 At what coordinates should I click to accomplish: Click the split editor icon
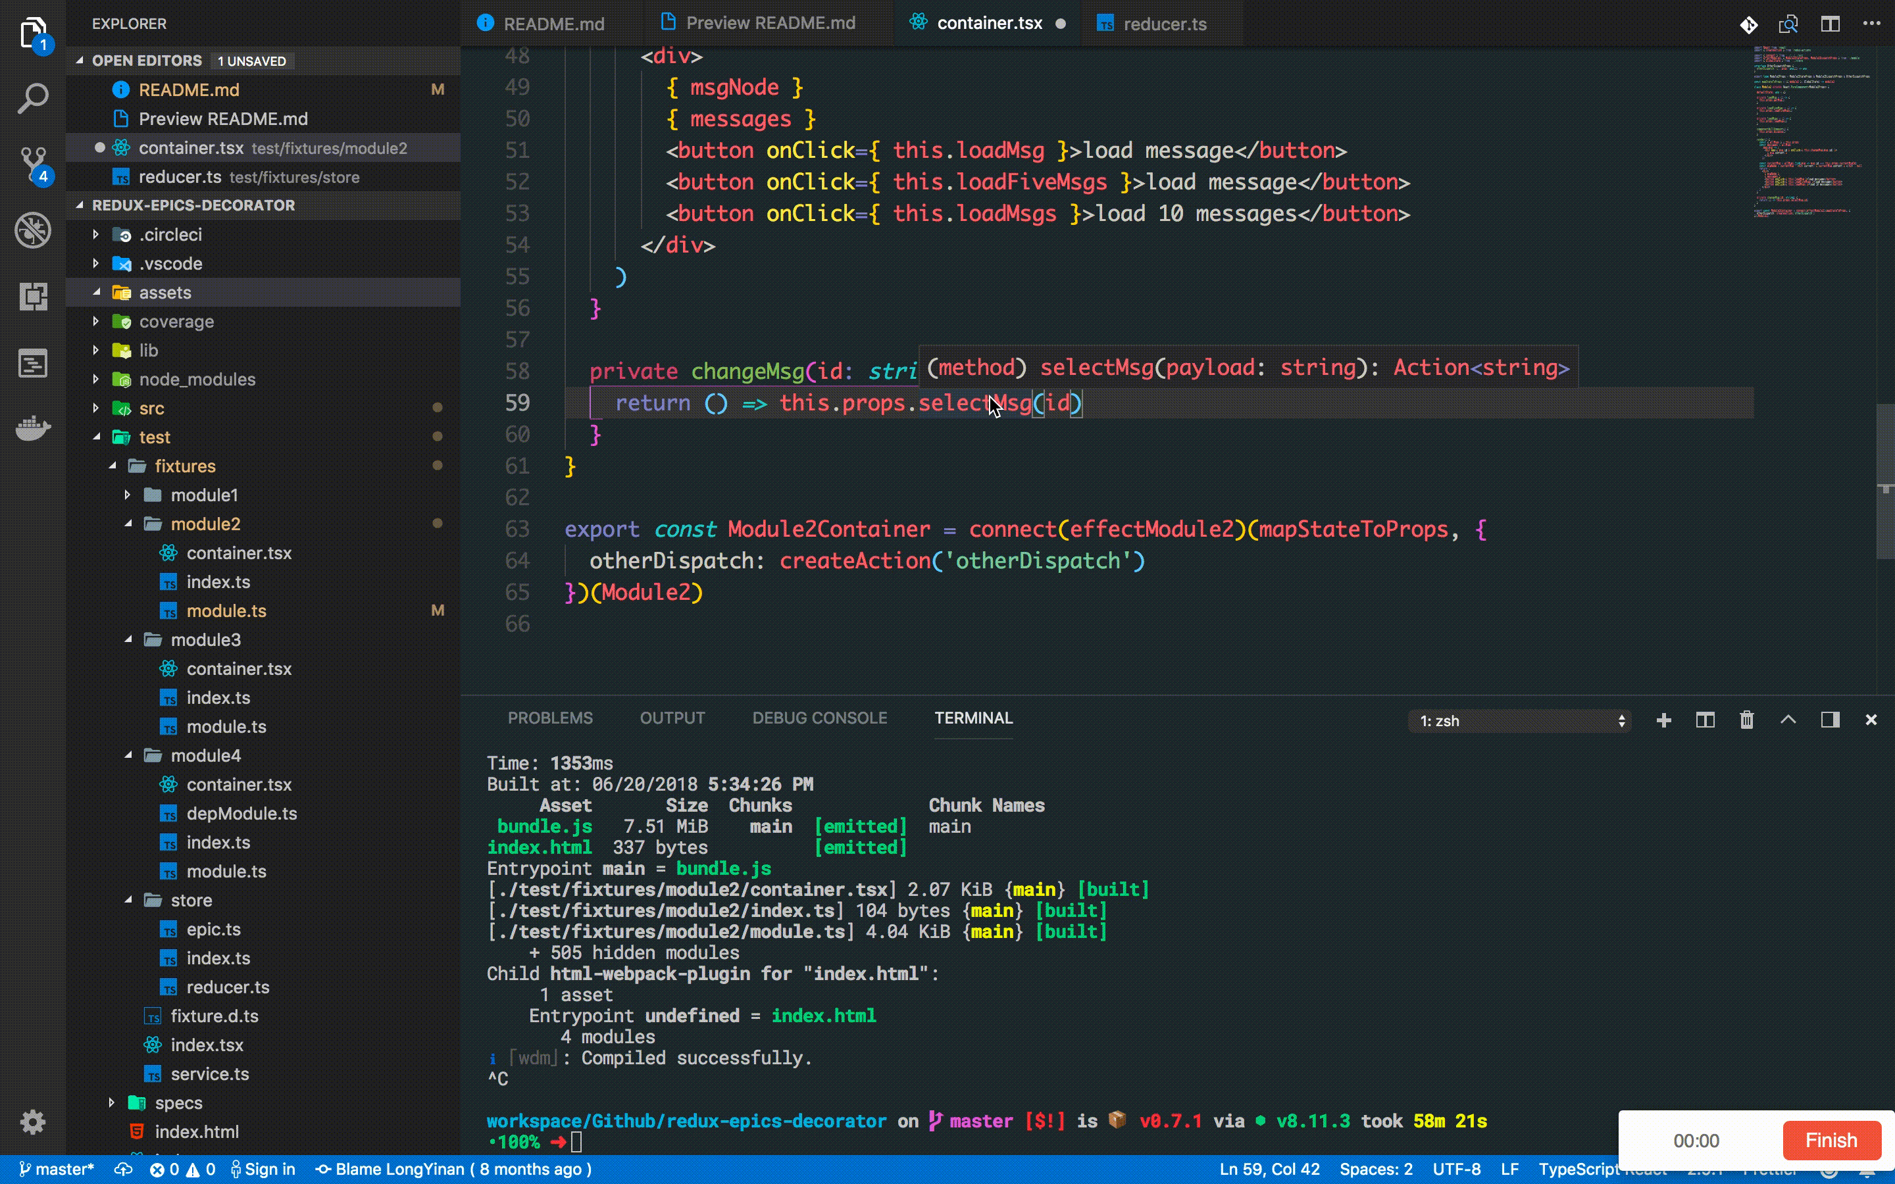click(x=1829, y=24)
